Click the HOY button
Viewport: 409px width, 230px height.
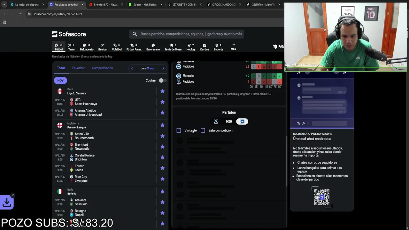(60, 80)
